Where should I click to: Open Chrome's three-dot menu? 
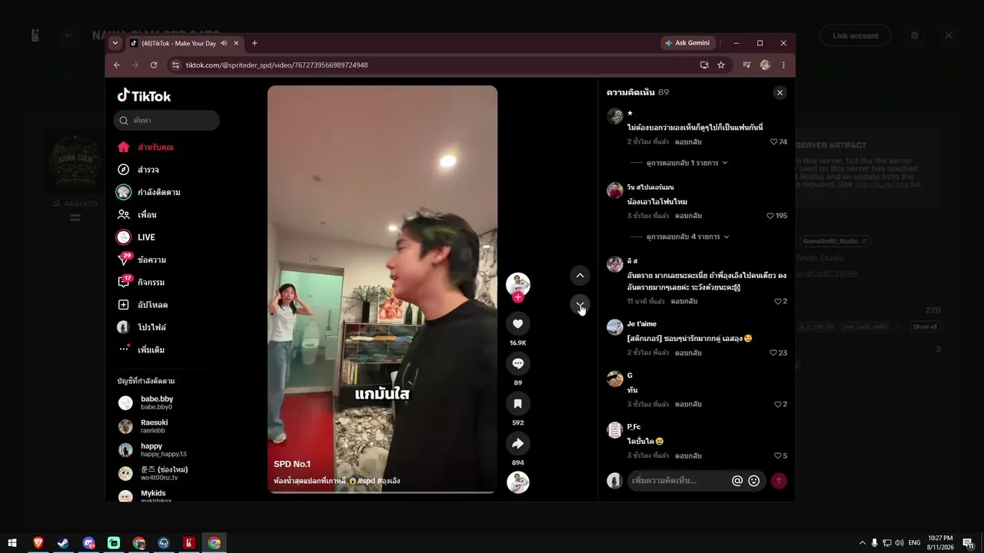[x=783, y=65]
